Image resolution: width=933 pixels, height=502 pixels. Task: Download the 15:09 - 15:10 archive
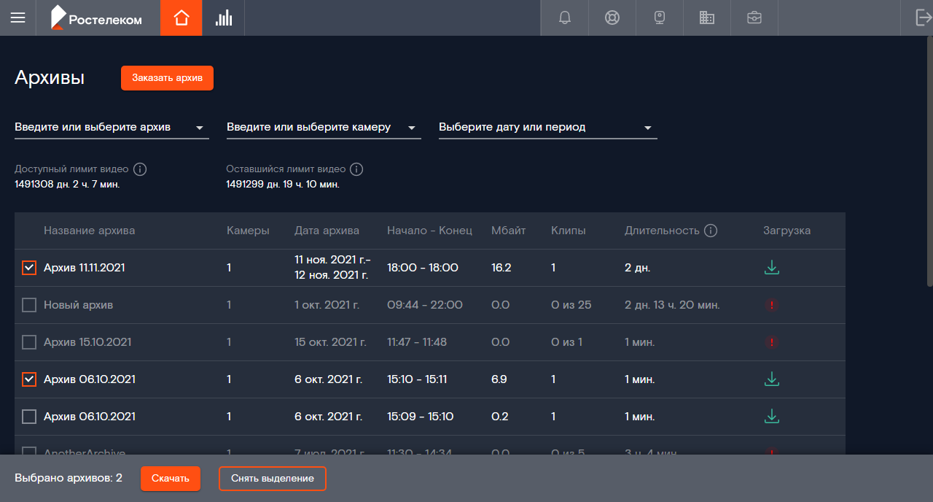pyautogui.click(x=772, y=417)
